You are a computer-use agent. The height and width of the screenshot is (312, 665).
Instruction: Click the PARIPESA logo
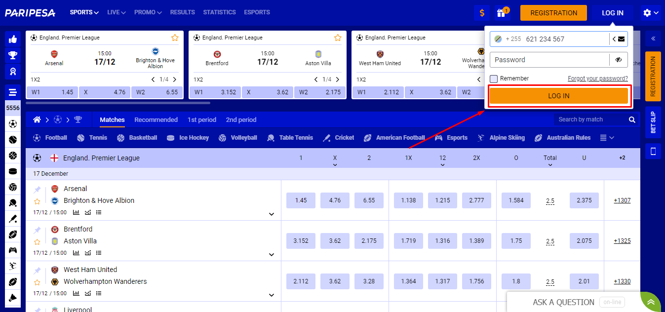pyautogui.click(x=30, y=13)
